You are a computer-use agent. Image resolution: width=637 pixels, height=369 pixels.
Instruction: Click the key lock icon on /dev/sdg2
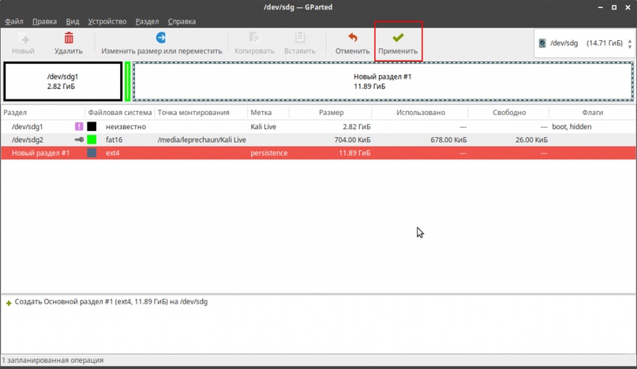click(x=79, y=140)
